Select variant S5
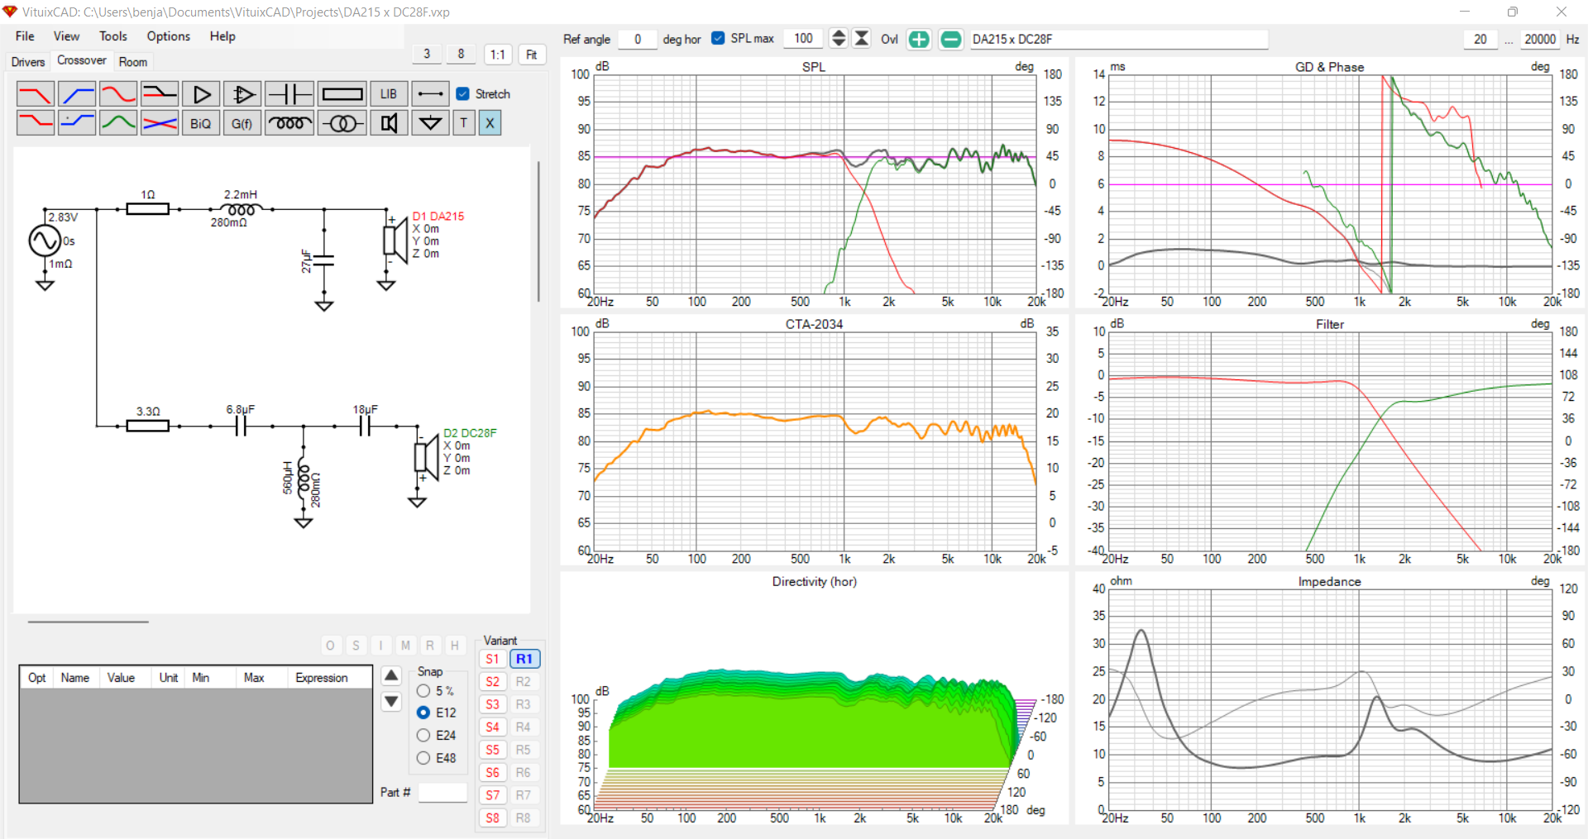Viewport: 1588px width, 839px height. coord(493,750)
